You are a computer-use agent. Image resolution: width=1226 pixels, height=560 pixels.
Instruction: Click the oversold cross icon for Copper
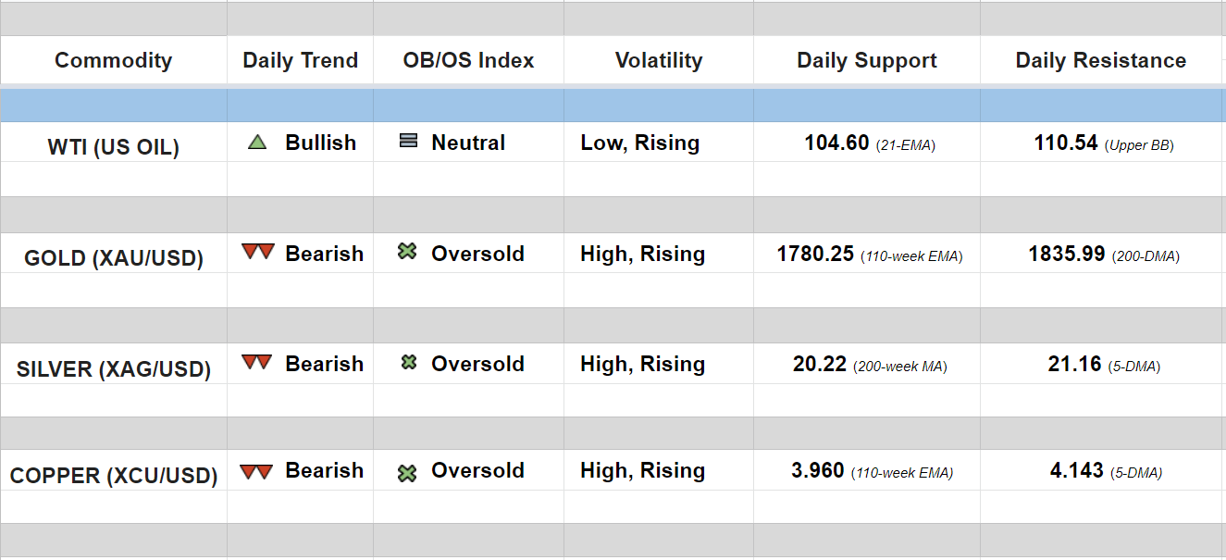(407, 473)
